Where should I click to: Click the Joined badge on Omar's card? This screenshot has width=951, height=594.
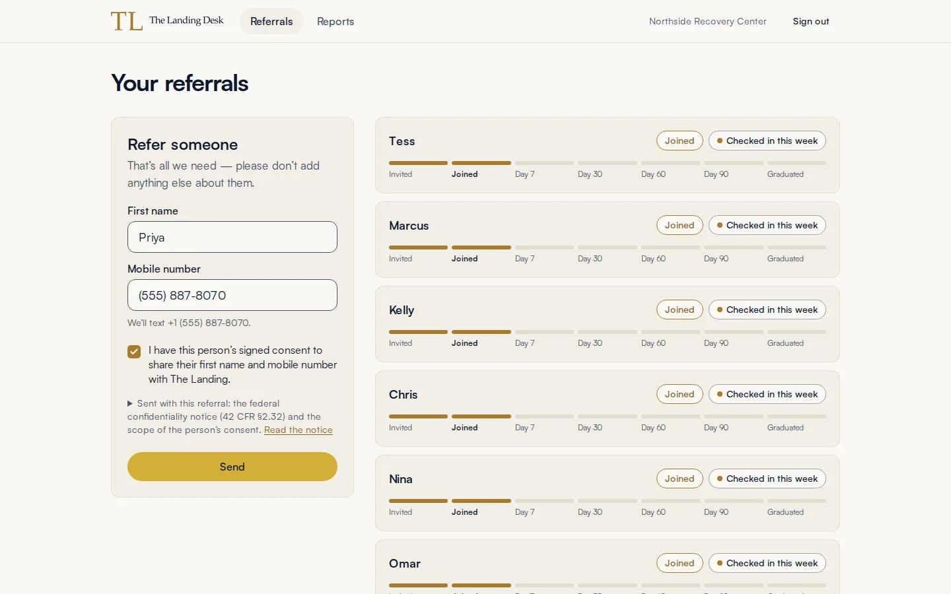click(680, 563)
